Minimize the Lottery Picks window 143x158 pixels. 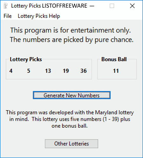[x=92, y=6]
